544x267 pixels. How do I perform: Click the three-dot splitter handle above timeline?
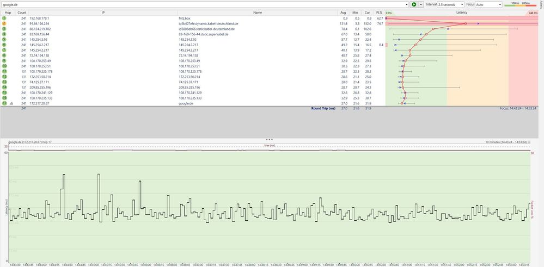269,139
